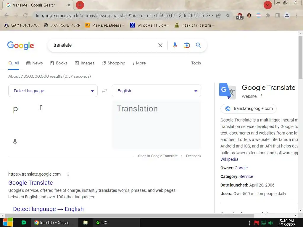
Task: Click into the Google search box
Action: tap(104, 45)
